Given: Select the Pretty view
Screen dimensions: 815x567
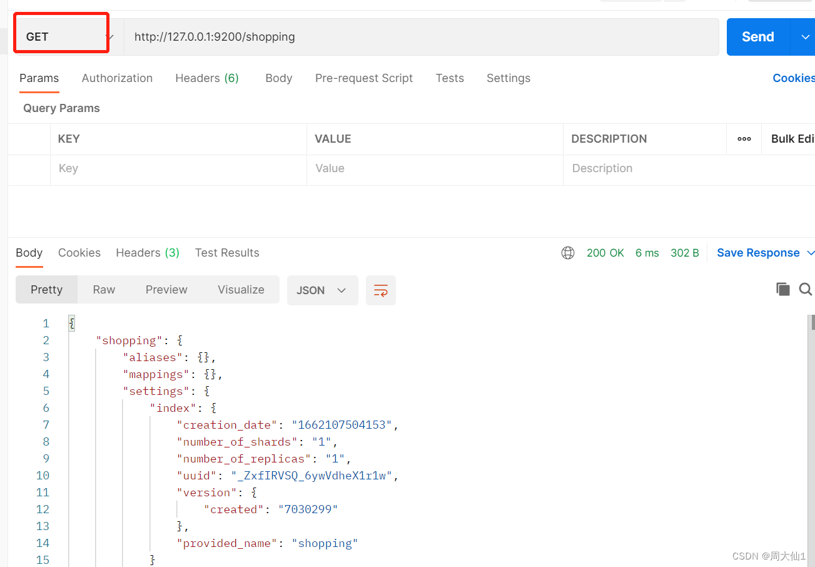Looking at the screenshot, I should coord(47,290).
